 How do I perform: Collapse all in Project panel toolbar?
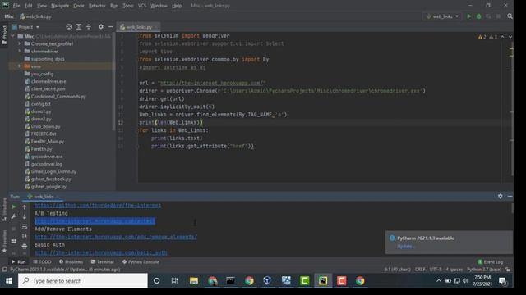[x=89, y=27]
